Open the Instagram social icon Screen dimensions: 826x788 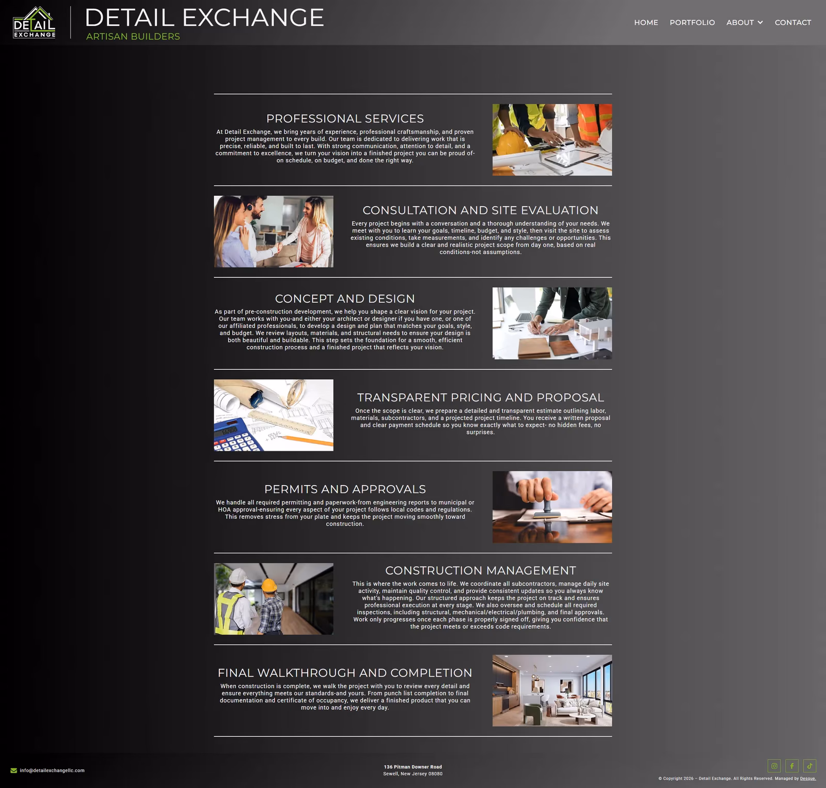(x=774, y=766)
